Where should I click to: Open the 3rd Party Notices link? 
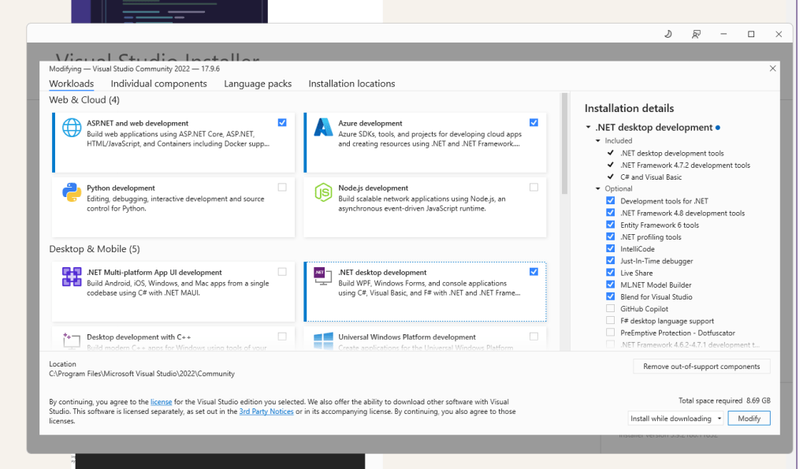click(266, 411)
